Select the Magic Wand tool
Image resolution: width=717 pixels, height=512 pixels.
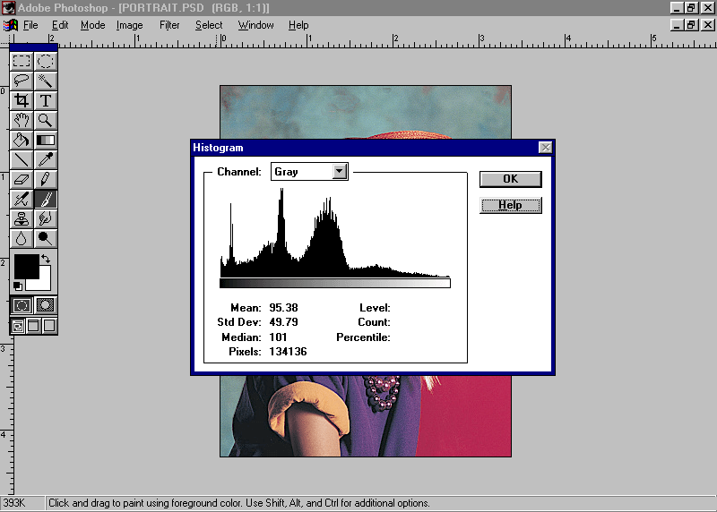[x=46, y=81]
